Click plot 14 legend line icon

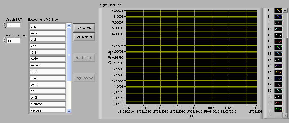[278, 54]
